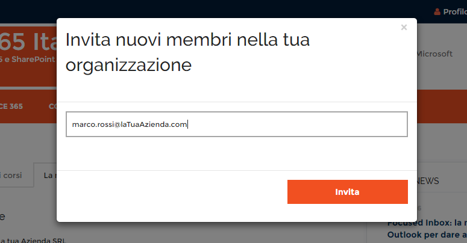Click the Microsoft text in the header
467x243 pixels.
[434, 54]
